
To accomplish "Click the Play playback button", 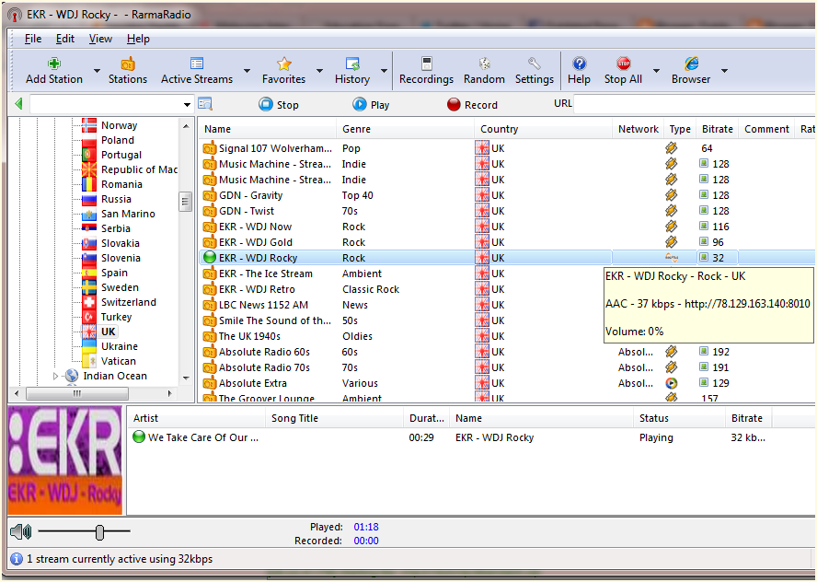I will click(x=371, y=105).
